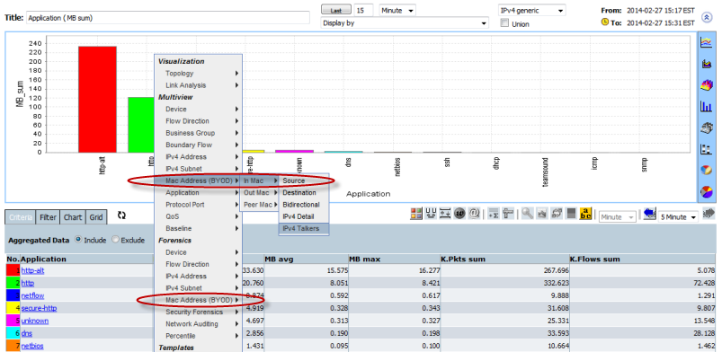Open the dns application link
Image resolution: width=722 pixels, height=352 pixels.
click(26, 332)
